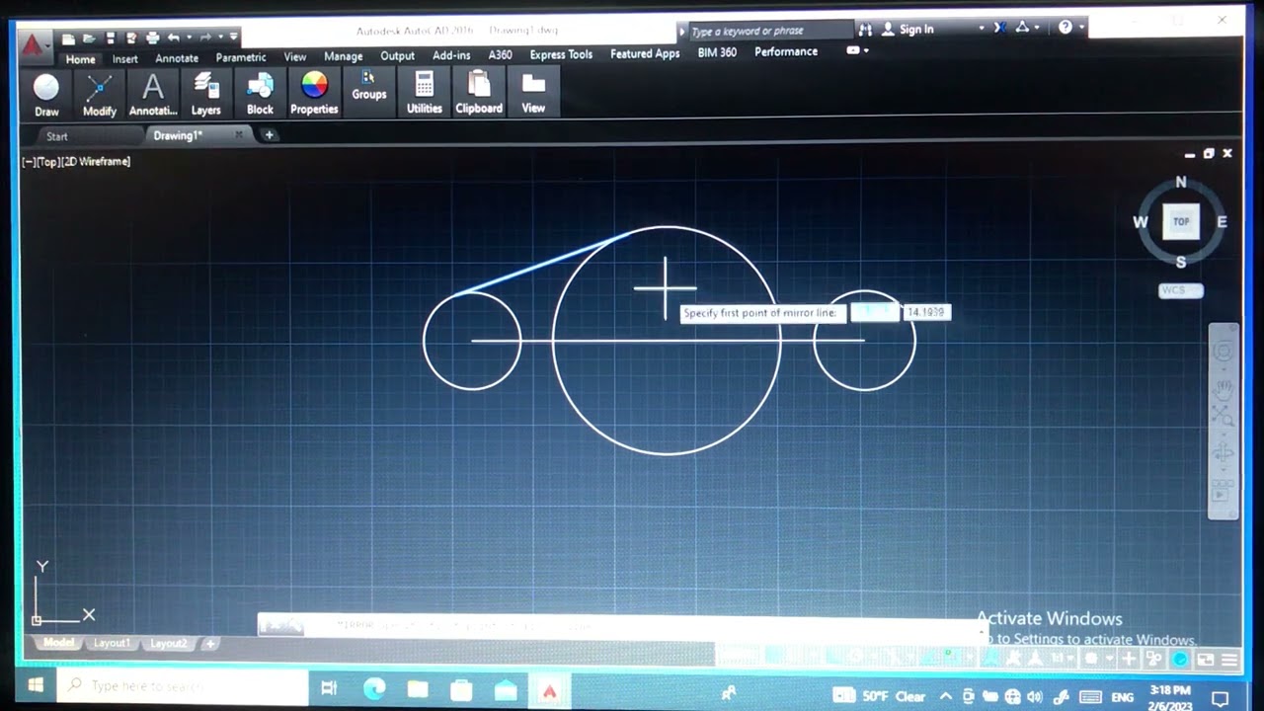
Task: Click the W compass direction on ViewCube
Action: coord(1141,222)
